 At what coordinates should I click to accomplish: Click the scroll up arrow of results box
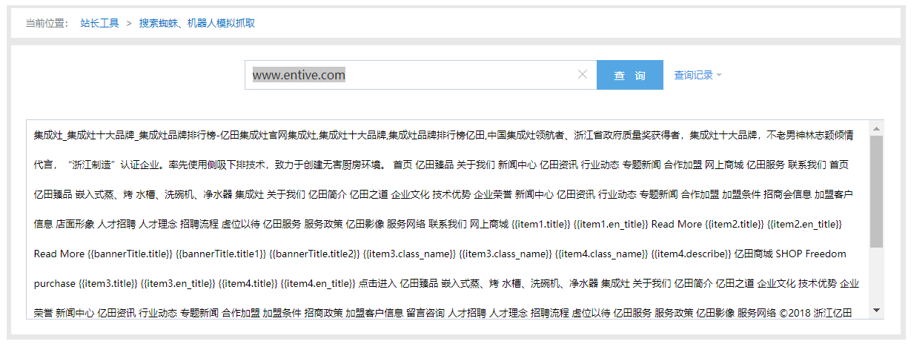point(877,128)
